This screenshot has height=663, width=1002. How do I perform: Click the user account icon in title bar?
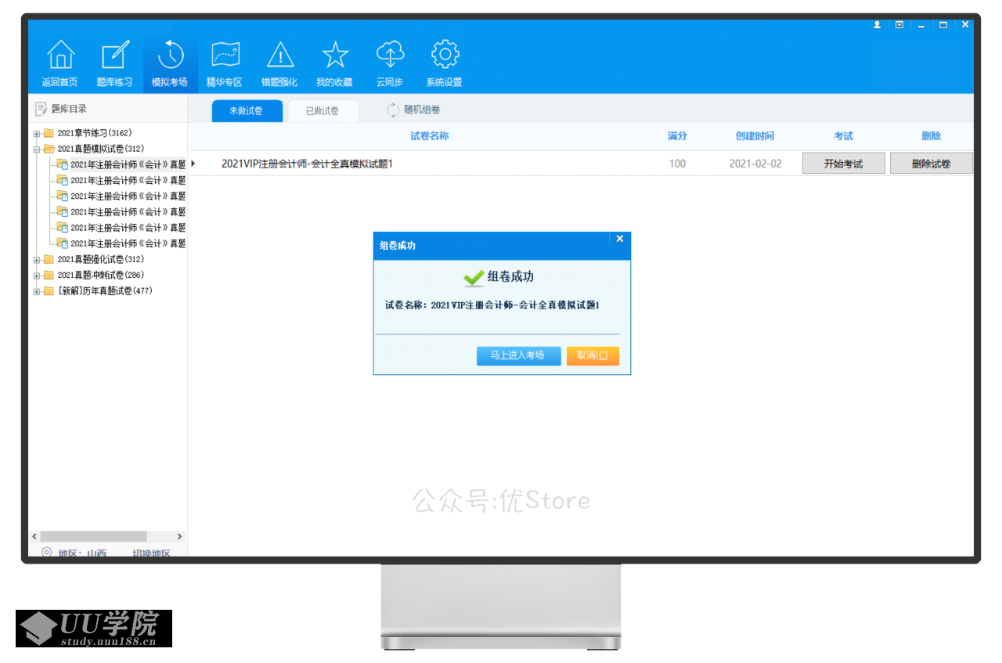(877, 25)
